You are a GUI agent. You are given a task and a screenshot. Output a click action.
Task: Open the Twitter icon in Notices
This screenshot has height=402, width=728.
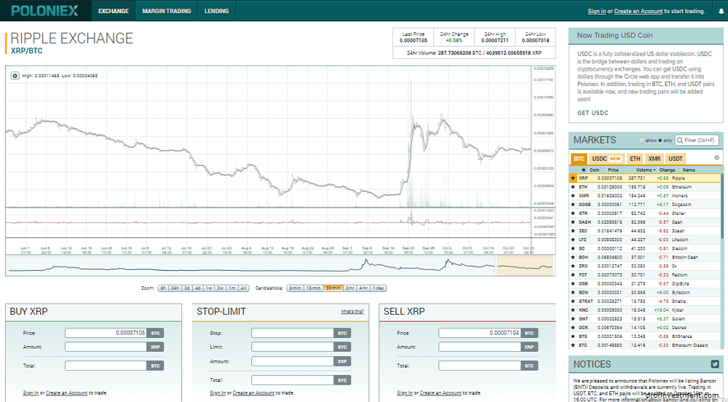click(x=715, y=364)
